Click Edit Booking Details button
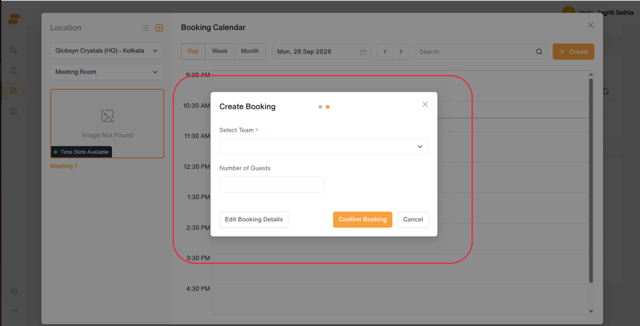Viewport: 640px width, 326px height. point(254,219)
